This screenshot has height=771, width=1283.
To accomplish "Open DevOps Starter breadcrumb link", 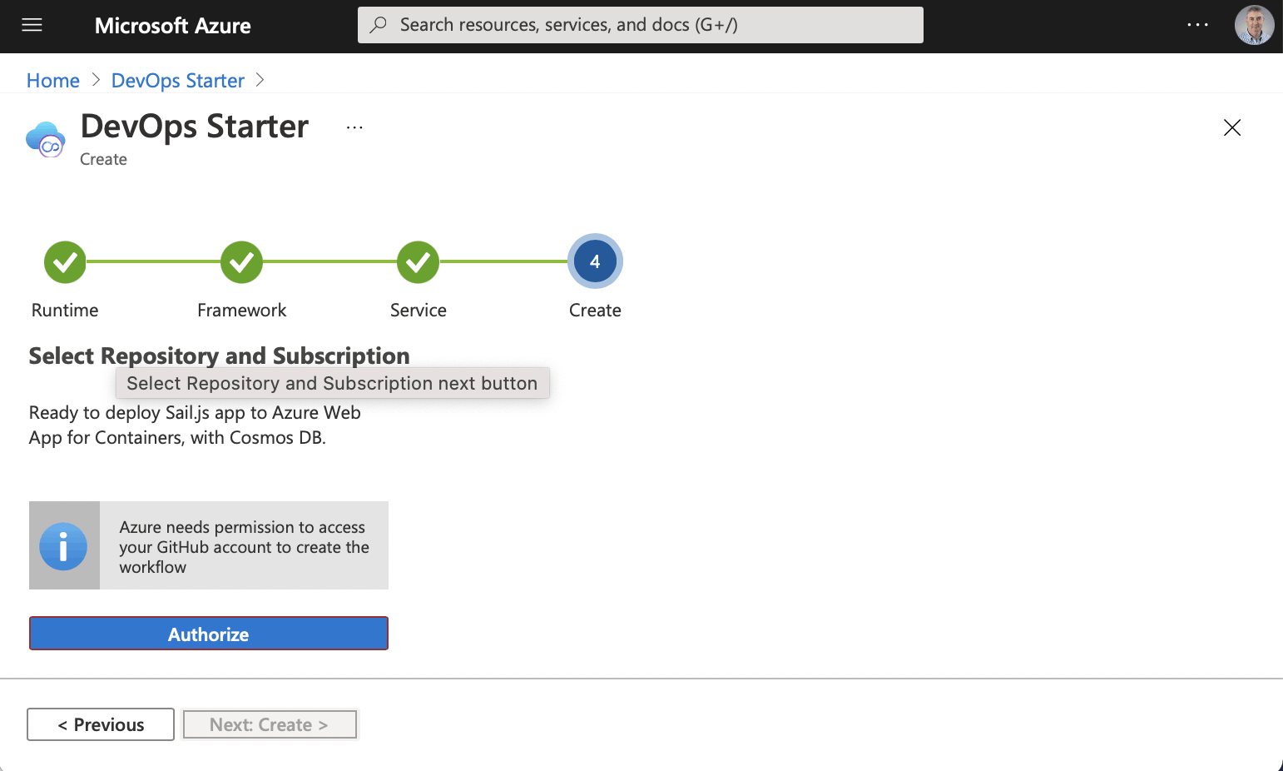I will (x=178, y=81).
